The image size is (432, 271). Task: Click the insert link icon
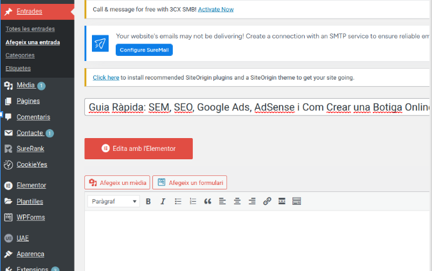coord(267,201)
